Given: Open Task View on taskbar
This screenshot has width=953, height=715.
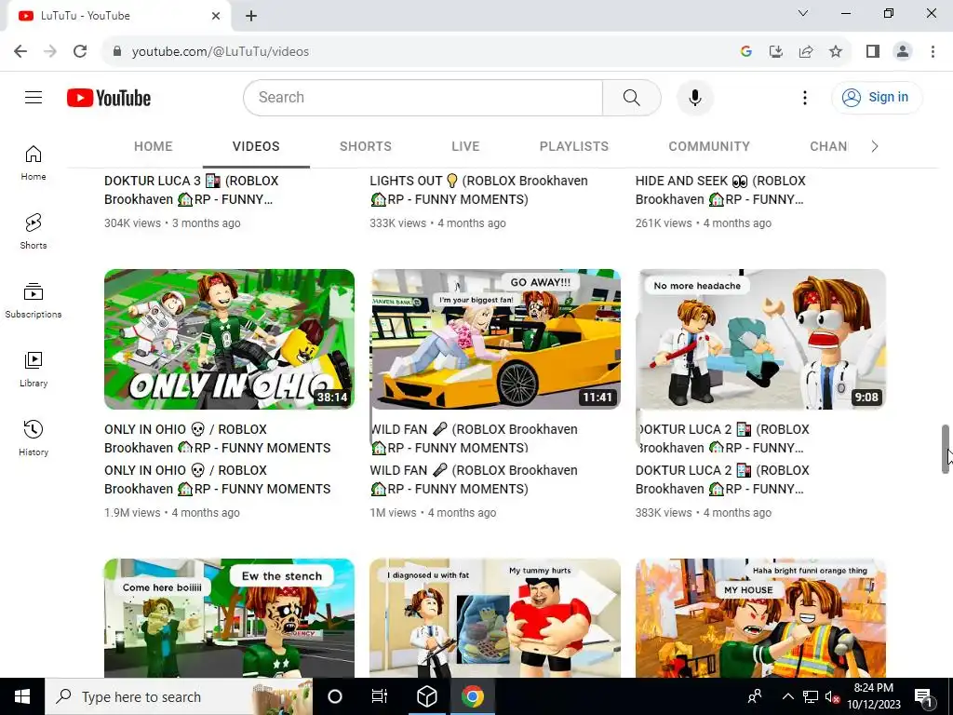Looking at the screenshot, I should (x=380, y=696).
